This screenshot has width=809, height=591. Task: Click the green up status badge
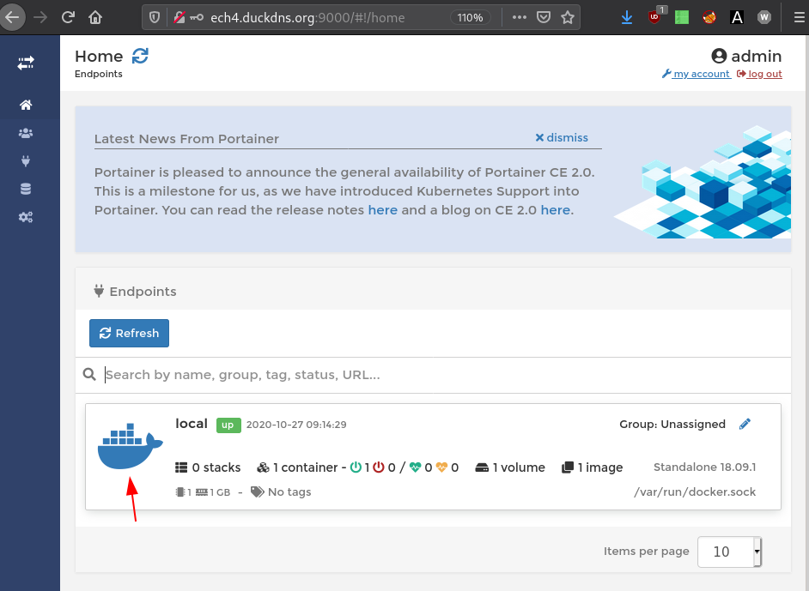[x=228, y=425]
